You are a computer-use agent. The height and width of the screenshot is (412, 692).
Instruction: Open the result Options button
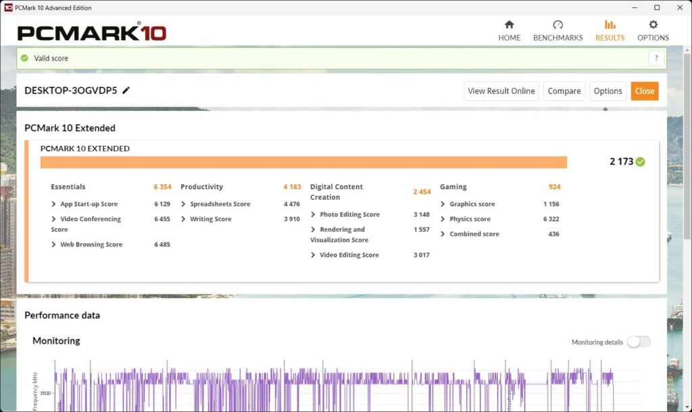pyautogui.click(x=608, y=91)
